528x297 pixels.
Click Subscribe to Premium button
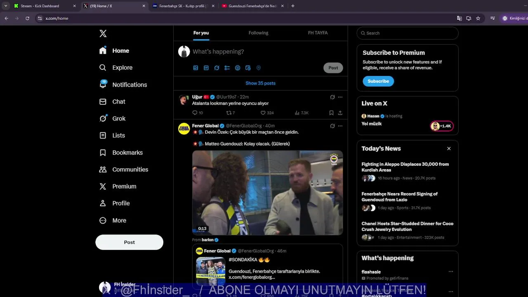(378, 81)
